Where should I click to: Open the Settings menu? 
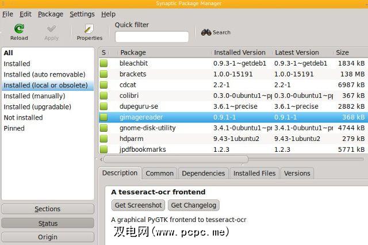(82, 14)
